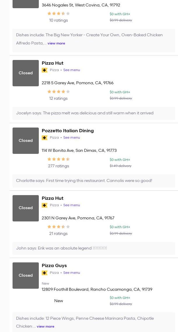Expand Big New Yorker dishes with view more
The height and width of the screenshot is (332, 178).
tap(56, 43)
